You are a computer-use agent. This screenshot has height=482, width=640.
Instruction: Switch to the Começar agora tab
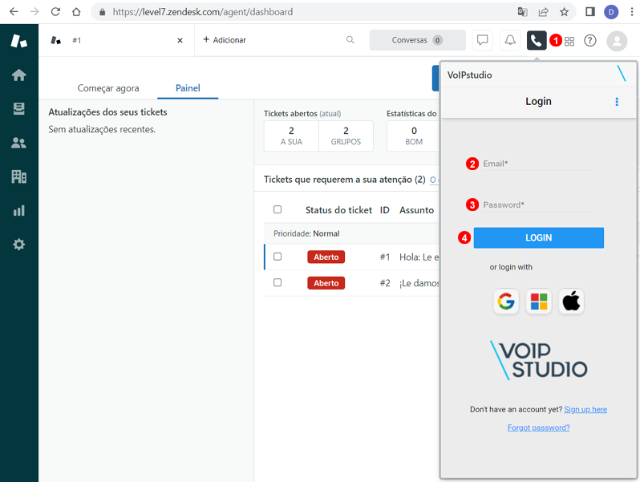[108, 88]
